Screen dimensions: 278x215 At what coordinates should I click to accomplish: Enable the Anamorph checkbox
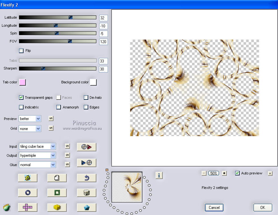(x=59, y=107)
